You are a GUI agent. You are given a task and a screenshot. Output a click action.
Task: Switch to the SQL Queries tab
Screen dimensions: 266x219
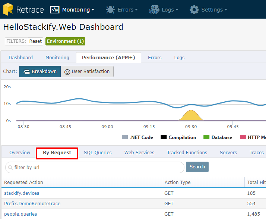(x=98, y=153)
